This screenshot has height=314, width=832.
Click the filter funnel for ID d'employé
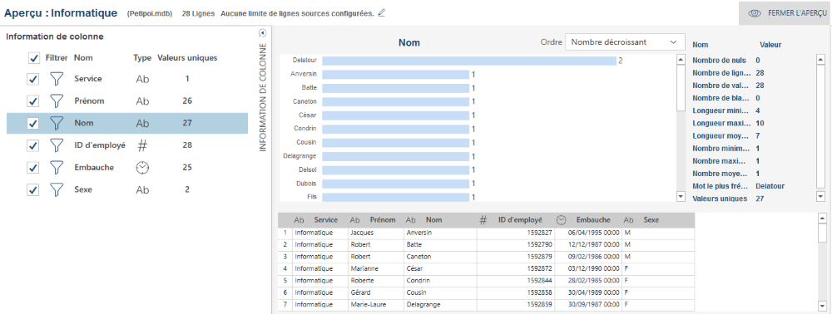point(57,145)
